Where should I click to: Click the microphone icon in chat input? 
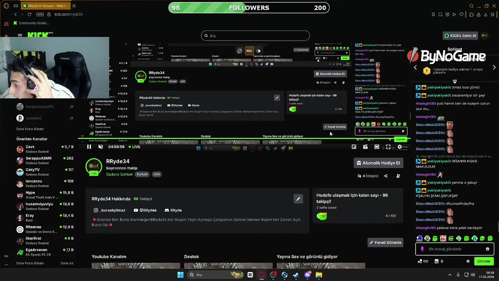pyautogui.click(x=422, y=249)
